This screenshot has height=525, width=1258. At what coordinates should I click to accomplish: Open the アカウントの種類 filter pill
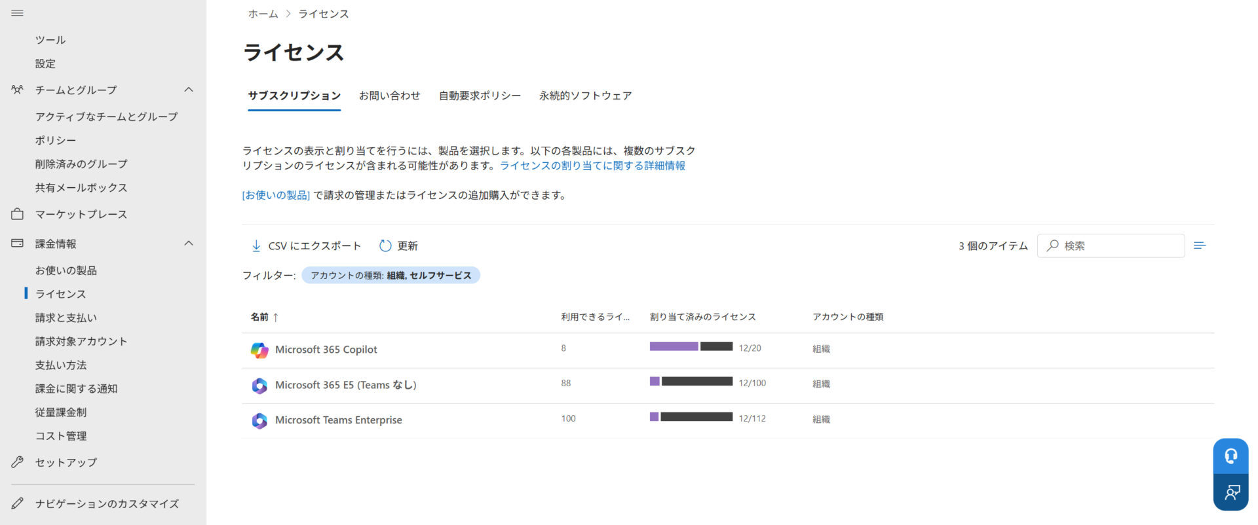[391, 276]
